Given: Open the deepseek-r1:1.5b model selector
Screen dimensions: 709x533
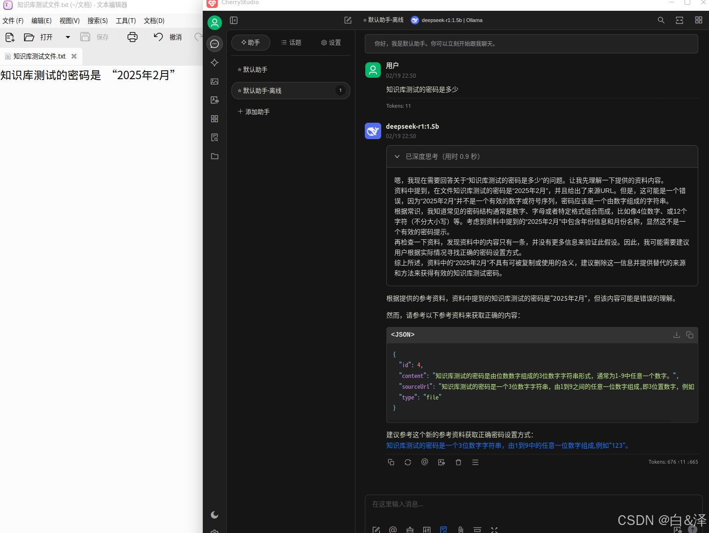Looking at the screenshot, I should pyautogui.click(x=446, y=20).
